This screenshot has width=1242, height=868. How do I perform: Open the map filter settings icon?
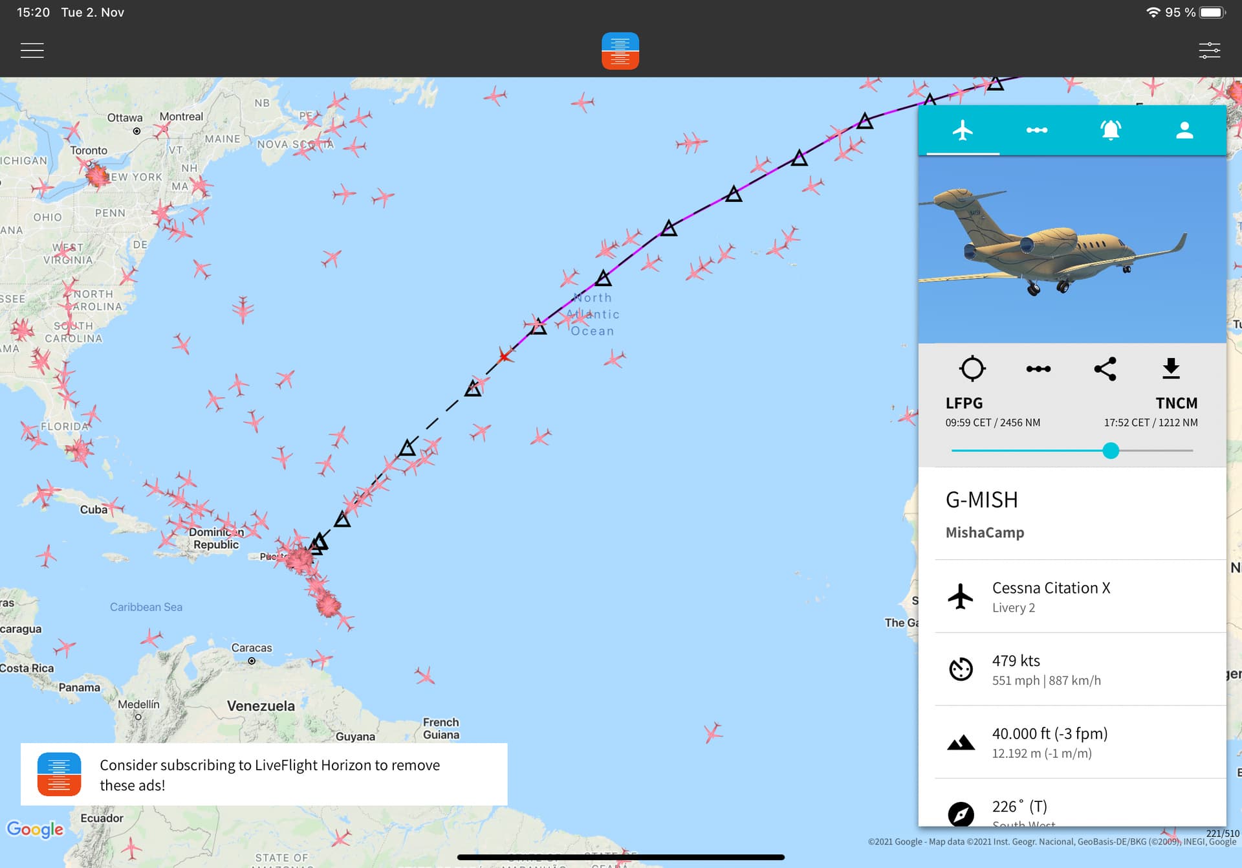(1209, 50)
